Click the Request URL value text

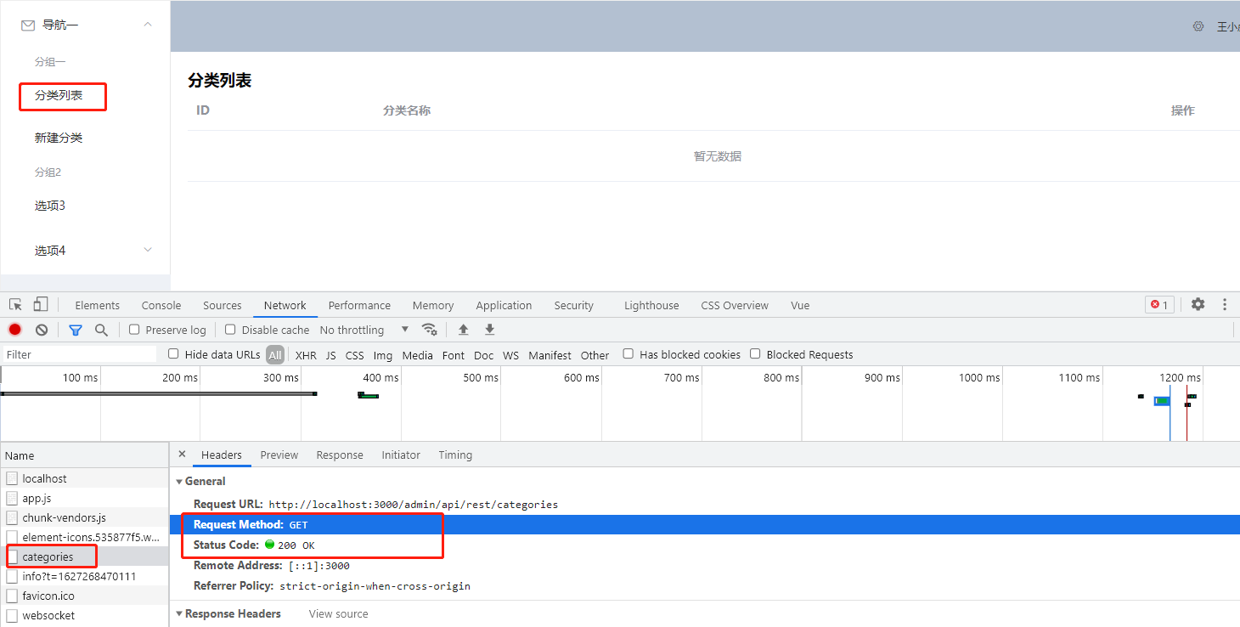414,505
